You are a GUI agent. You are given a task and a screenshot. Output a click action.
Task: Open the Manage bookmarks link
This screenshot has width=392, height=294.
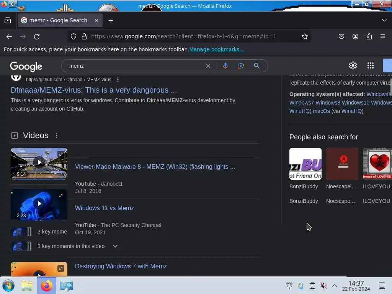coord(217,49)
